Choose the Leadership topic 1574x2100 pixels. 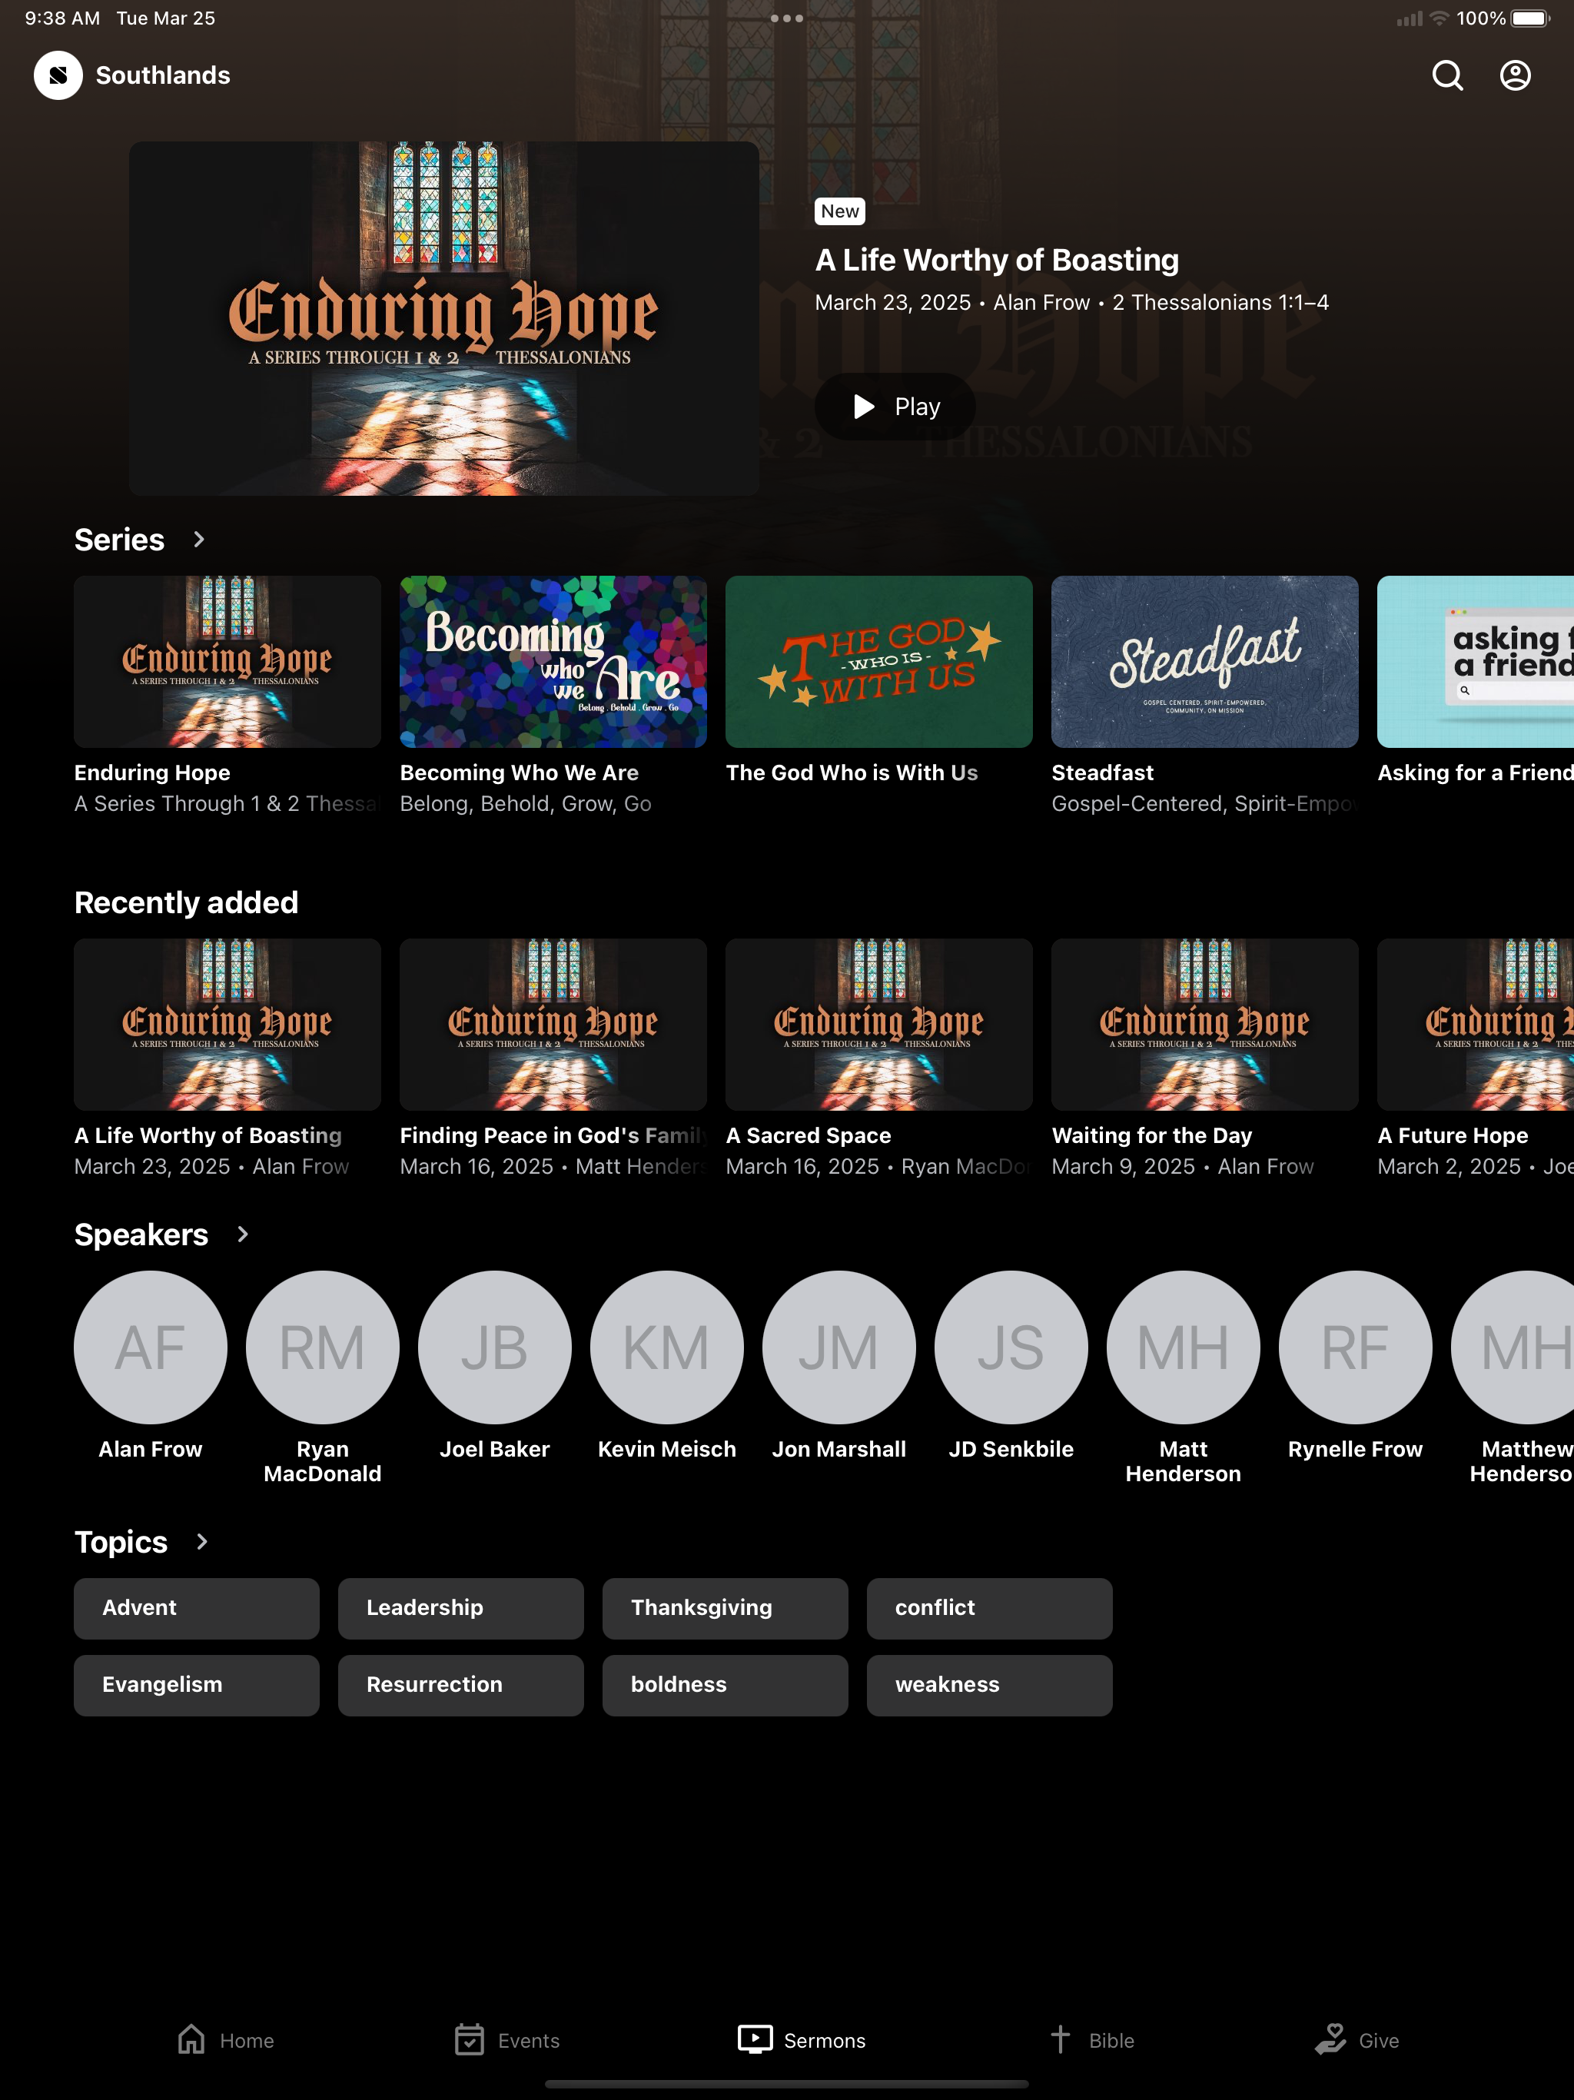[x=461, y=1608]
